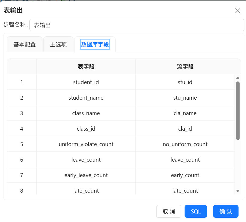Click row number 5
The height and width of the screenshot is (222, 246).
(x=22, y=144)
